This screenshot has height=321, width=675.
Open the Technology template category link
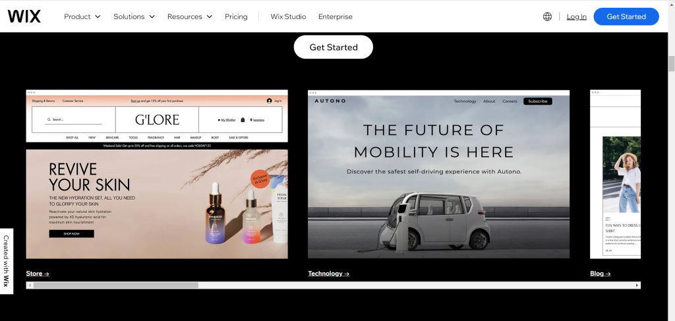tap(328, 274)
